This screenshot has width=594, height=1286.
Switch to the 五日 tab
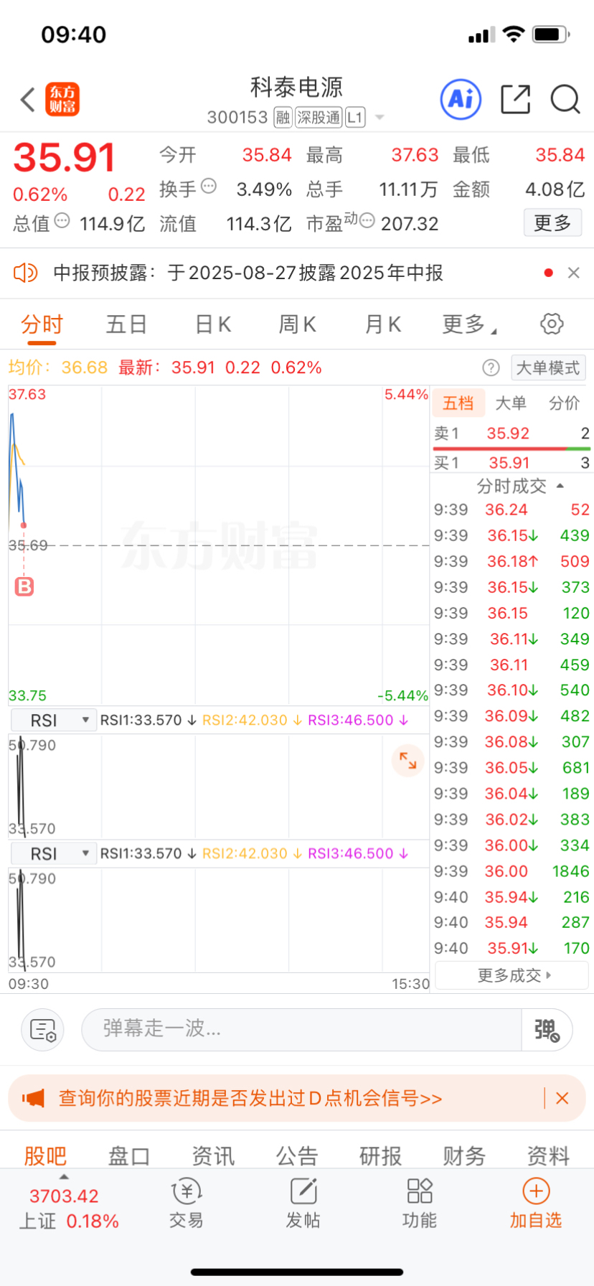127,324
